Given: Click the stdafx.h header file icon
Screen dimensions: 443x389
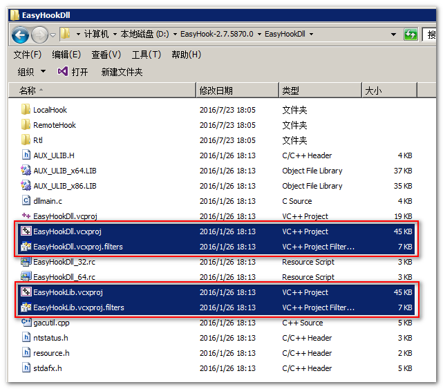Looking at the screenshot, I should coord(26,368).
